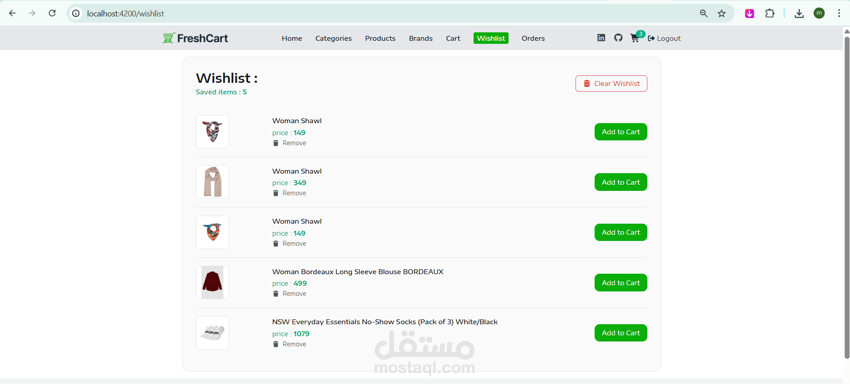Show browser downloads tray

(799, 13)
